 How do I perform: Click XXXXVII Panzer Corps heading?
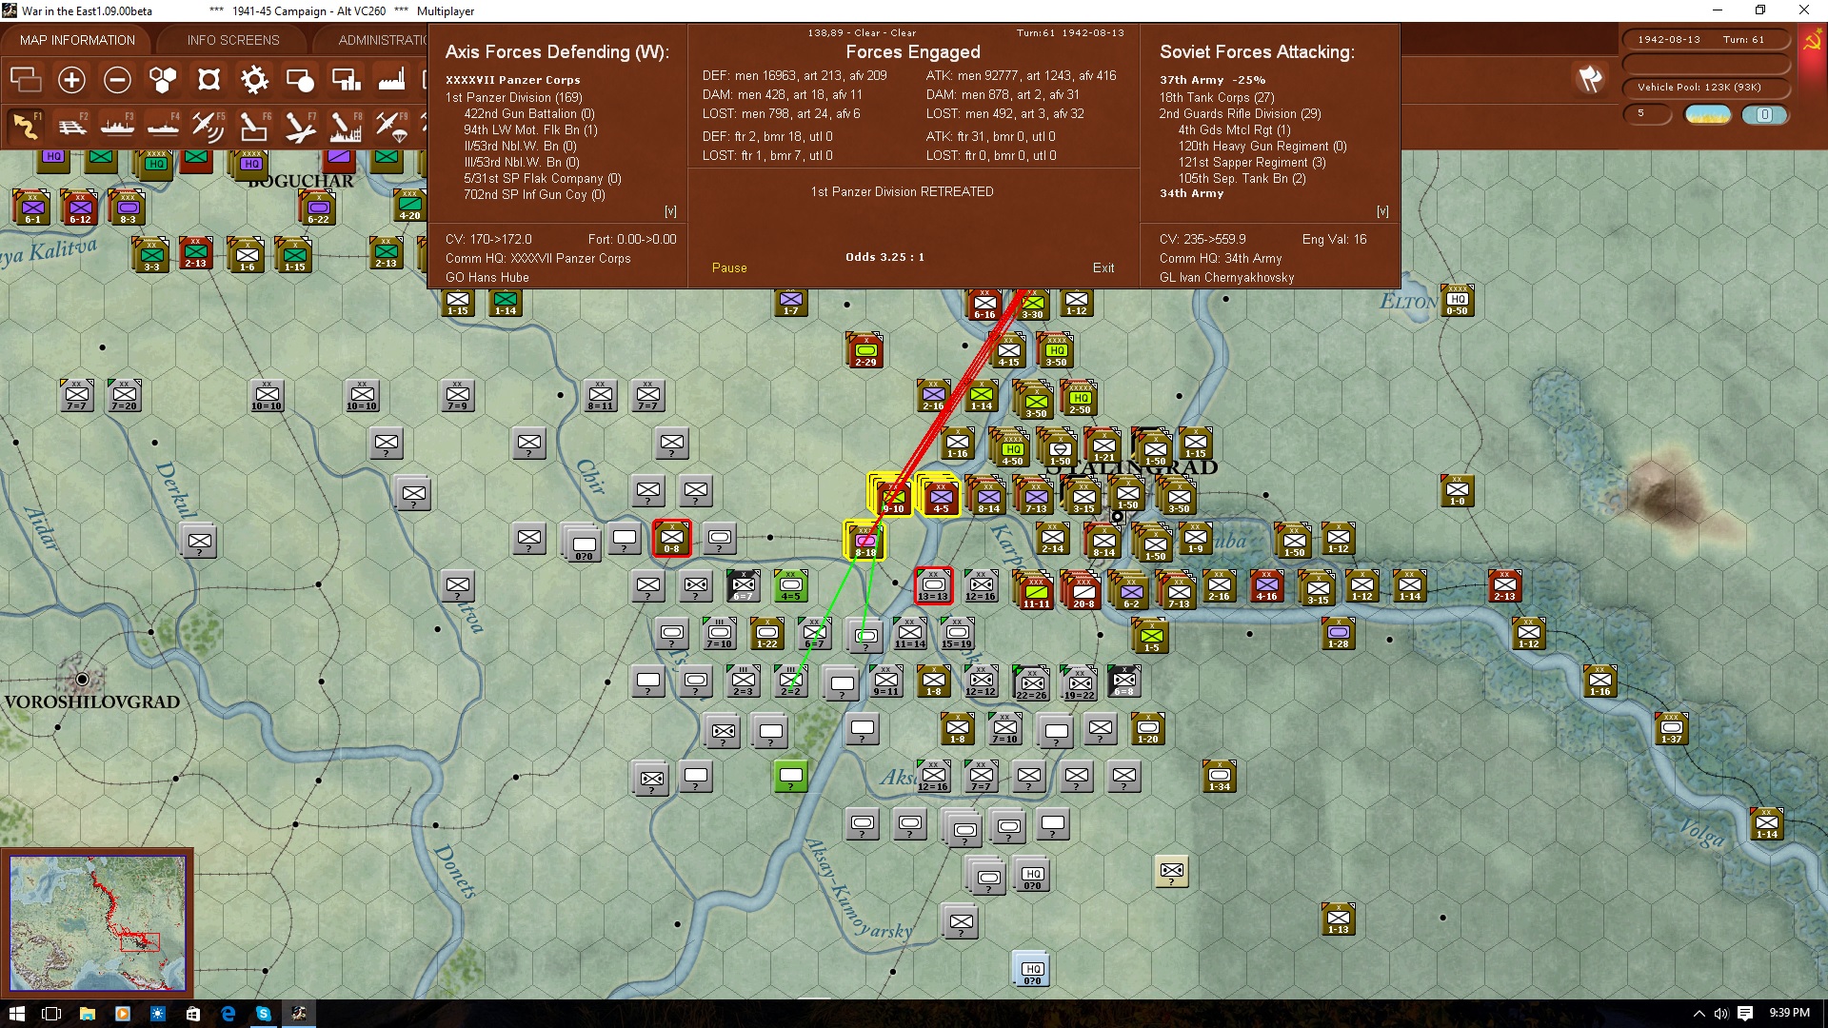pos(512,80)
